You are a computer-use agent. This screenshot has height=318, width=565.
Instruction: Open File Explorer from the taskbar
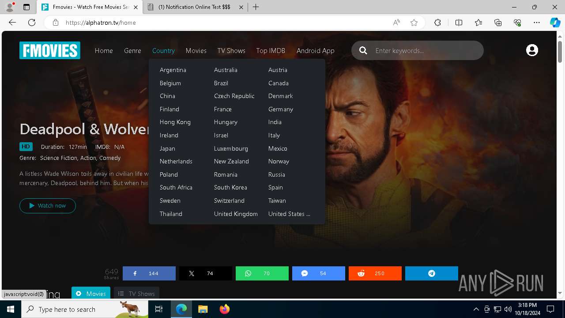(x=203, y=309)
